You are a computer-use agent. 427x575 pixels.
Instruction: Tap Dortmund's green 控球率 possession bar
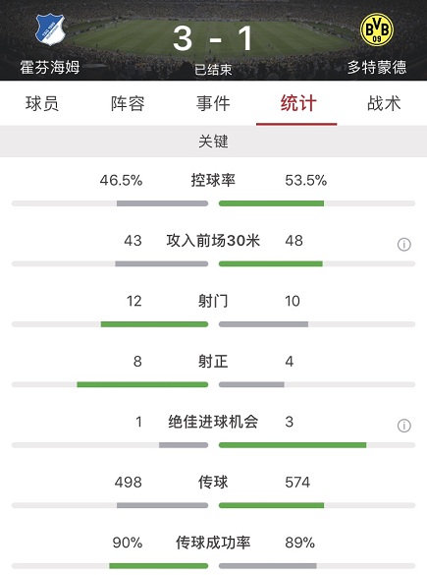[x=271, y=203]
